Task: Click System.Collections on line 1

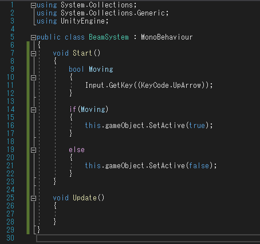Action: pyautogui.click(x=97, y=5)
